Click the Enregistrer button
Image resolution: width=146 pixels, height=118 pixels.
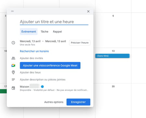point(79,102)
